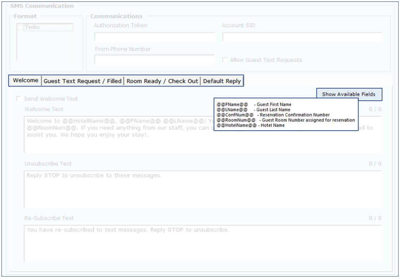This screenshot has width=400, height=278.
Task: Select the From Phone Number field
Action: 154,60
